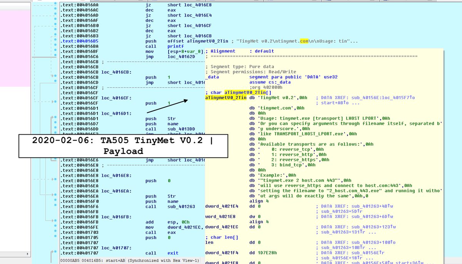
Task: Select 'sub_401263' in the call at 004016F6
Action: 181,206
